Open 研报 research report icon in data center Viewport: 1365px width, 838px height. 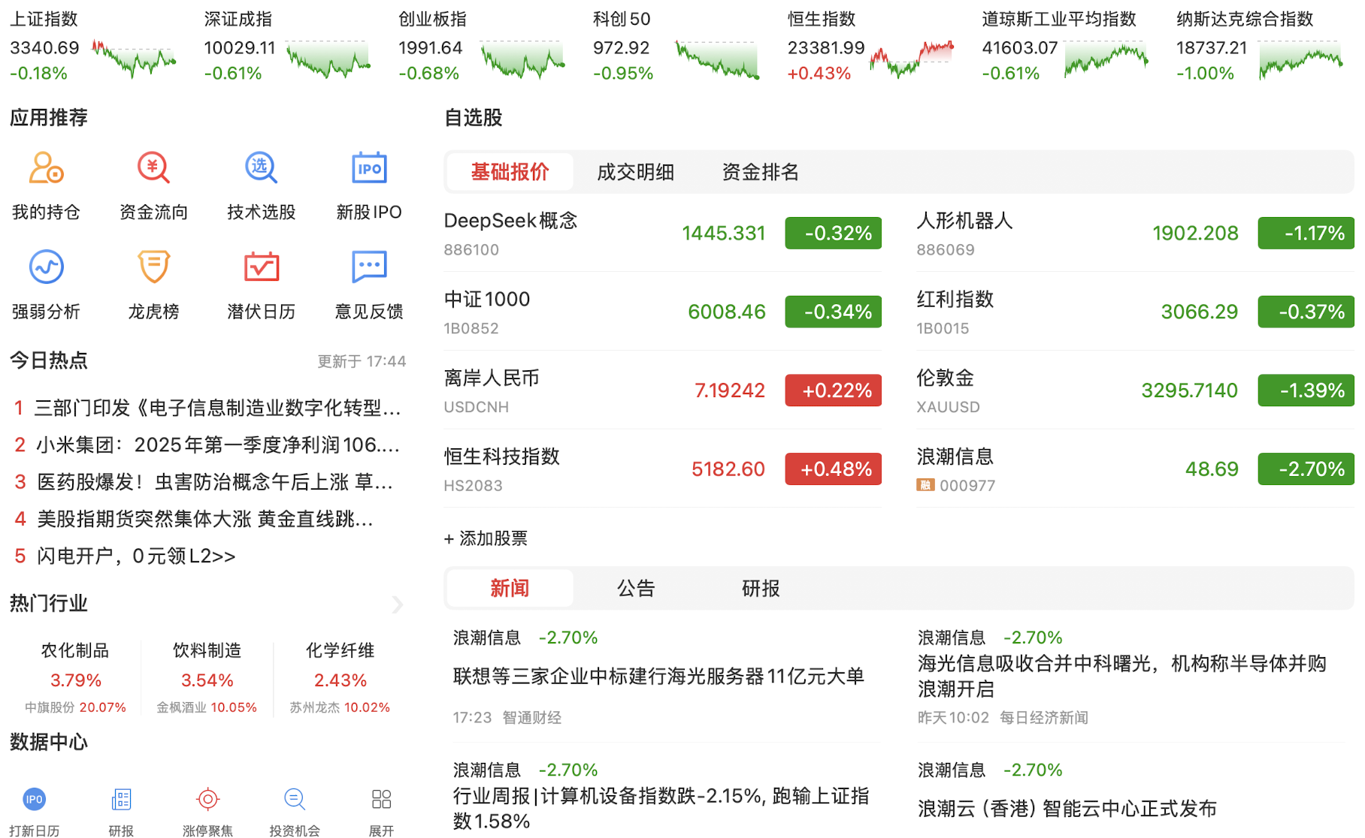coord(121,799)
